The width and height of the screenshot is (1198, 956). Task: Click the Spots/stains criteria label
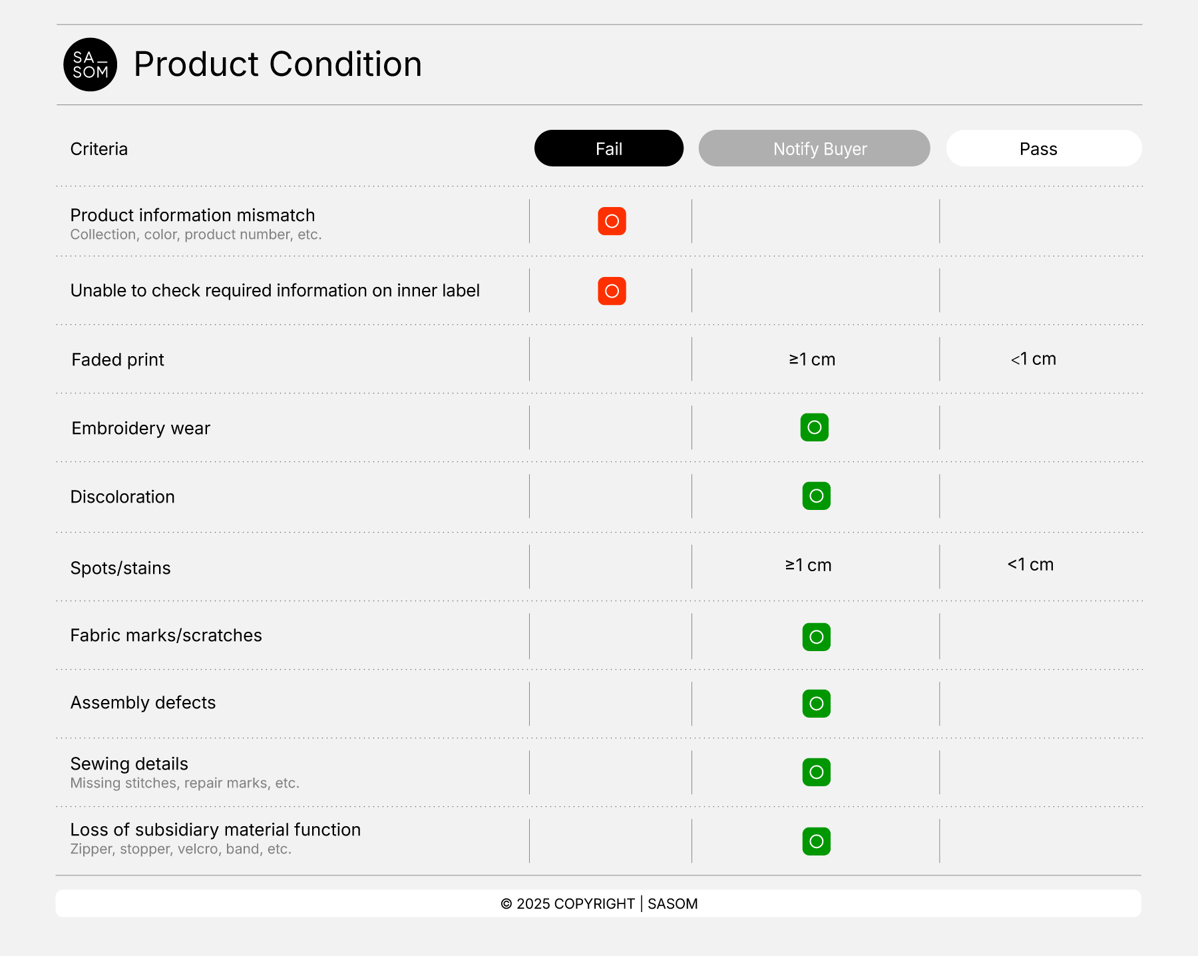120,568
